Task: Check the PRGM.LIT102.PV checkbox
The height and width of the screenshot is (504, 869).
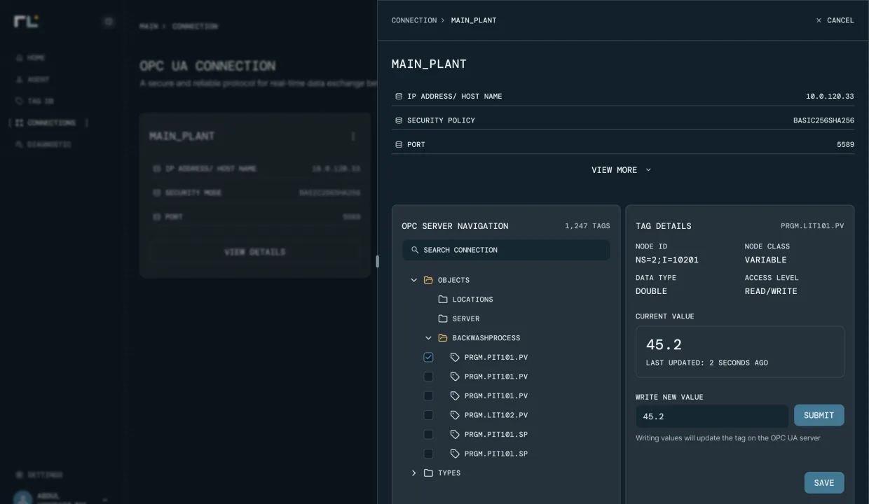Action: (x=428, y=415)
